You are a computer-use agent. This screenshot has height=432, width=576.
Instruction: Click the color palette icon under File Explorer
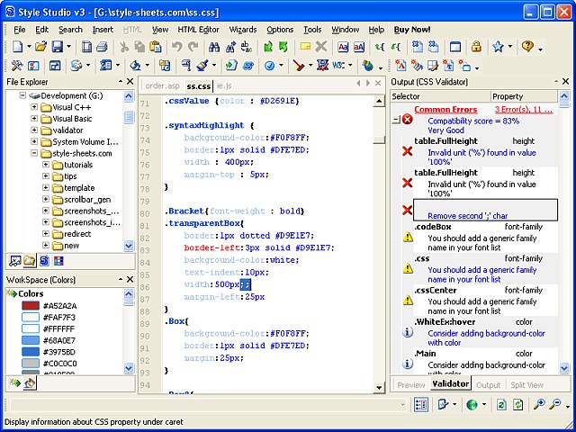[x=58, y=261]
